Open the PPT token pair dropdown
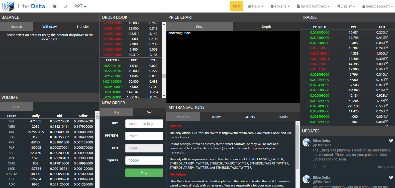The image size is (395, 188). pos(80,6)
